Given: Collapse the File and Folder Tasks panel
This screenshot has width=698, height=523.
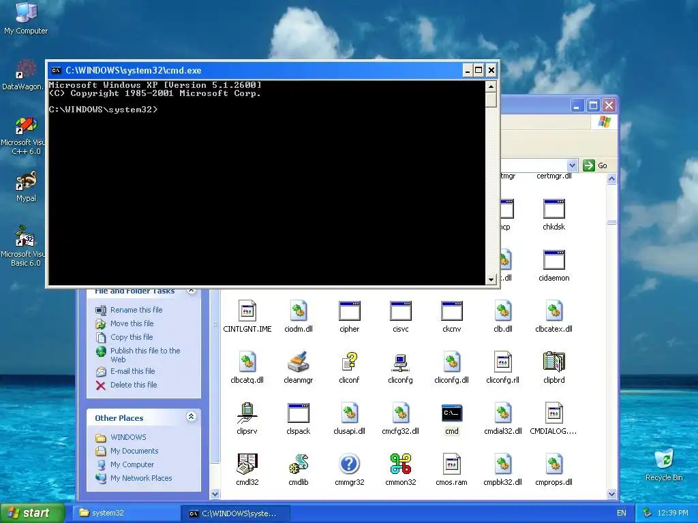Looking at the screenshot, I should point(191,291).
